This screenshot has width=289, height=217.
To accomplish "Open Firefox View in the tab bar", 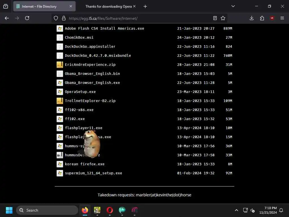I will tap(6, 6).
